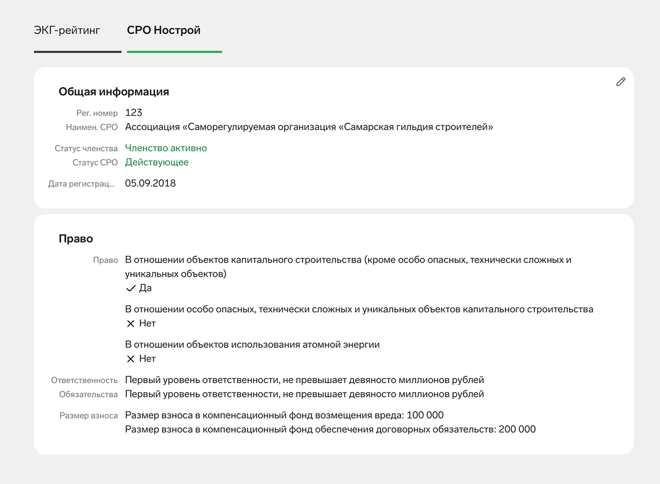Click the Самарская гильдия строителей organization name
The width and height of the screenshot is (660, 484).
point(309,127)
